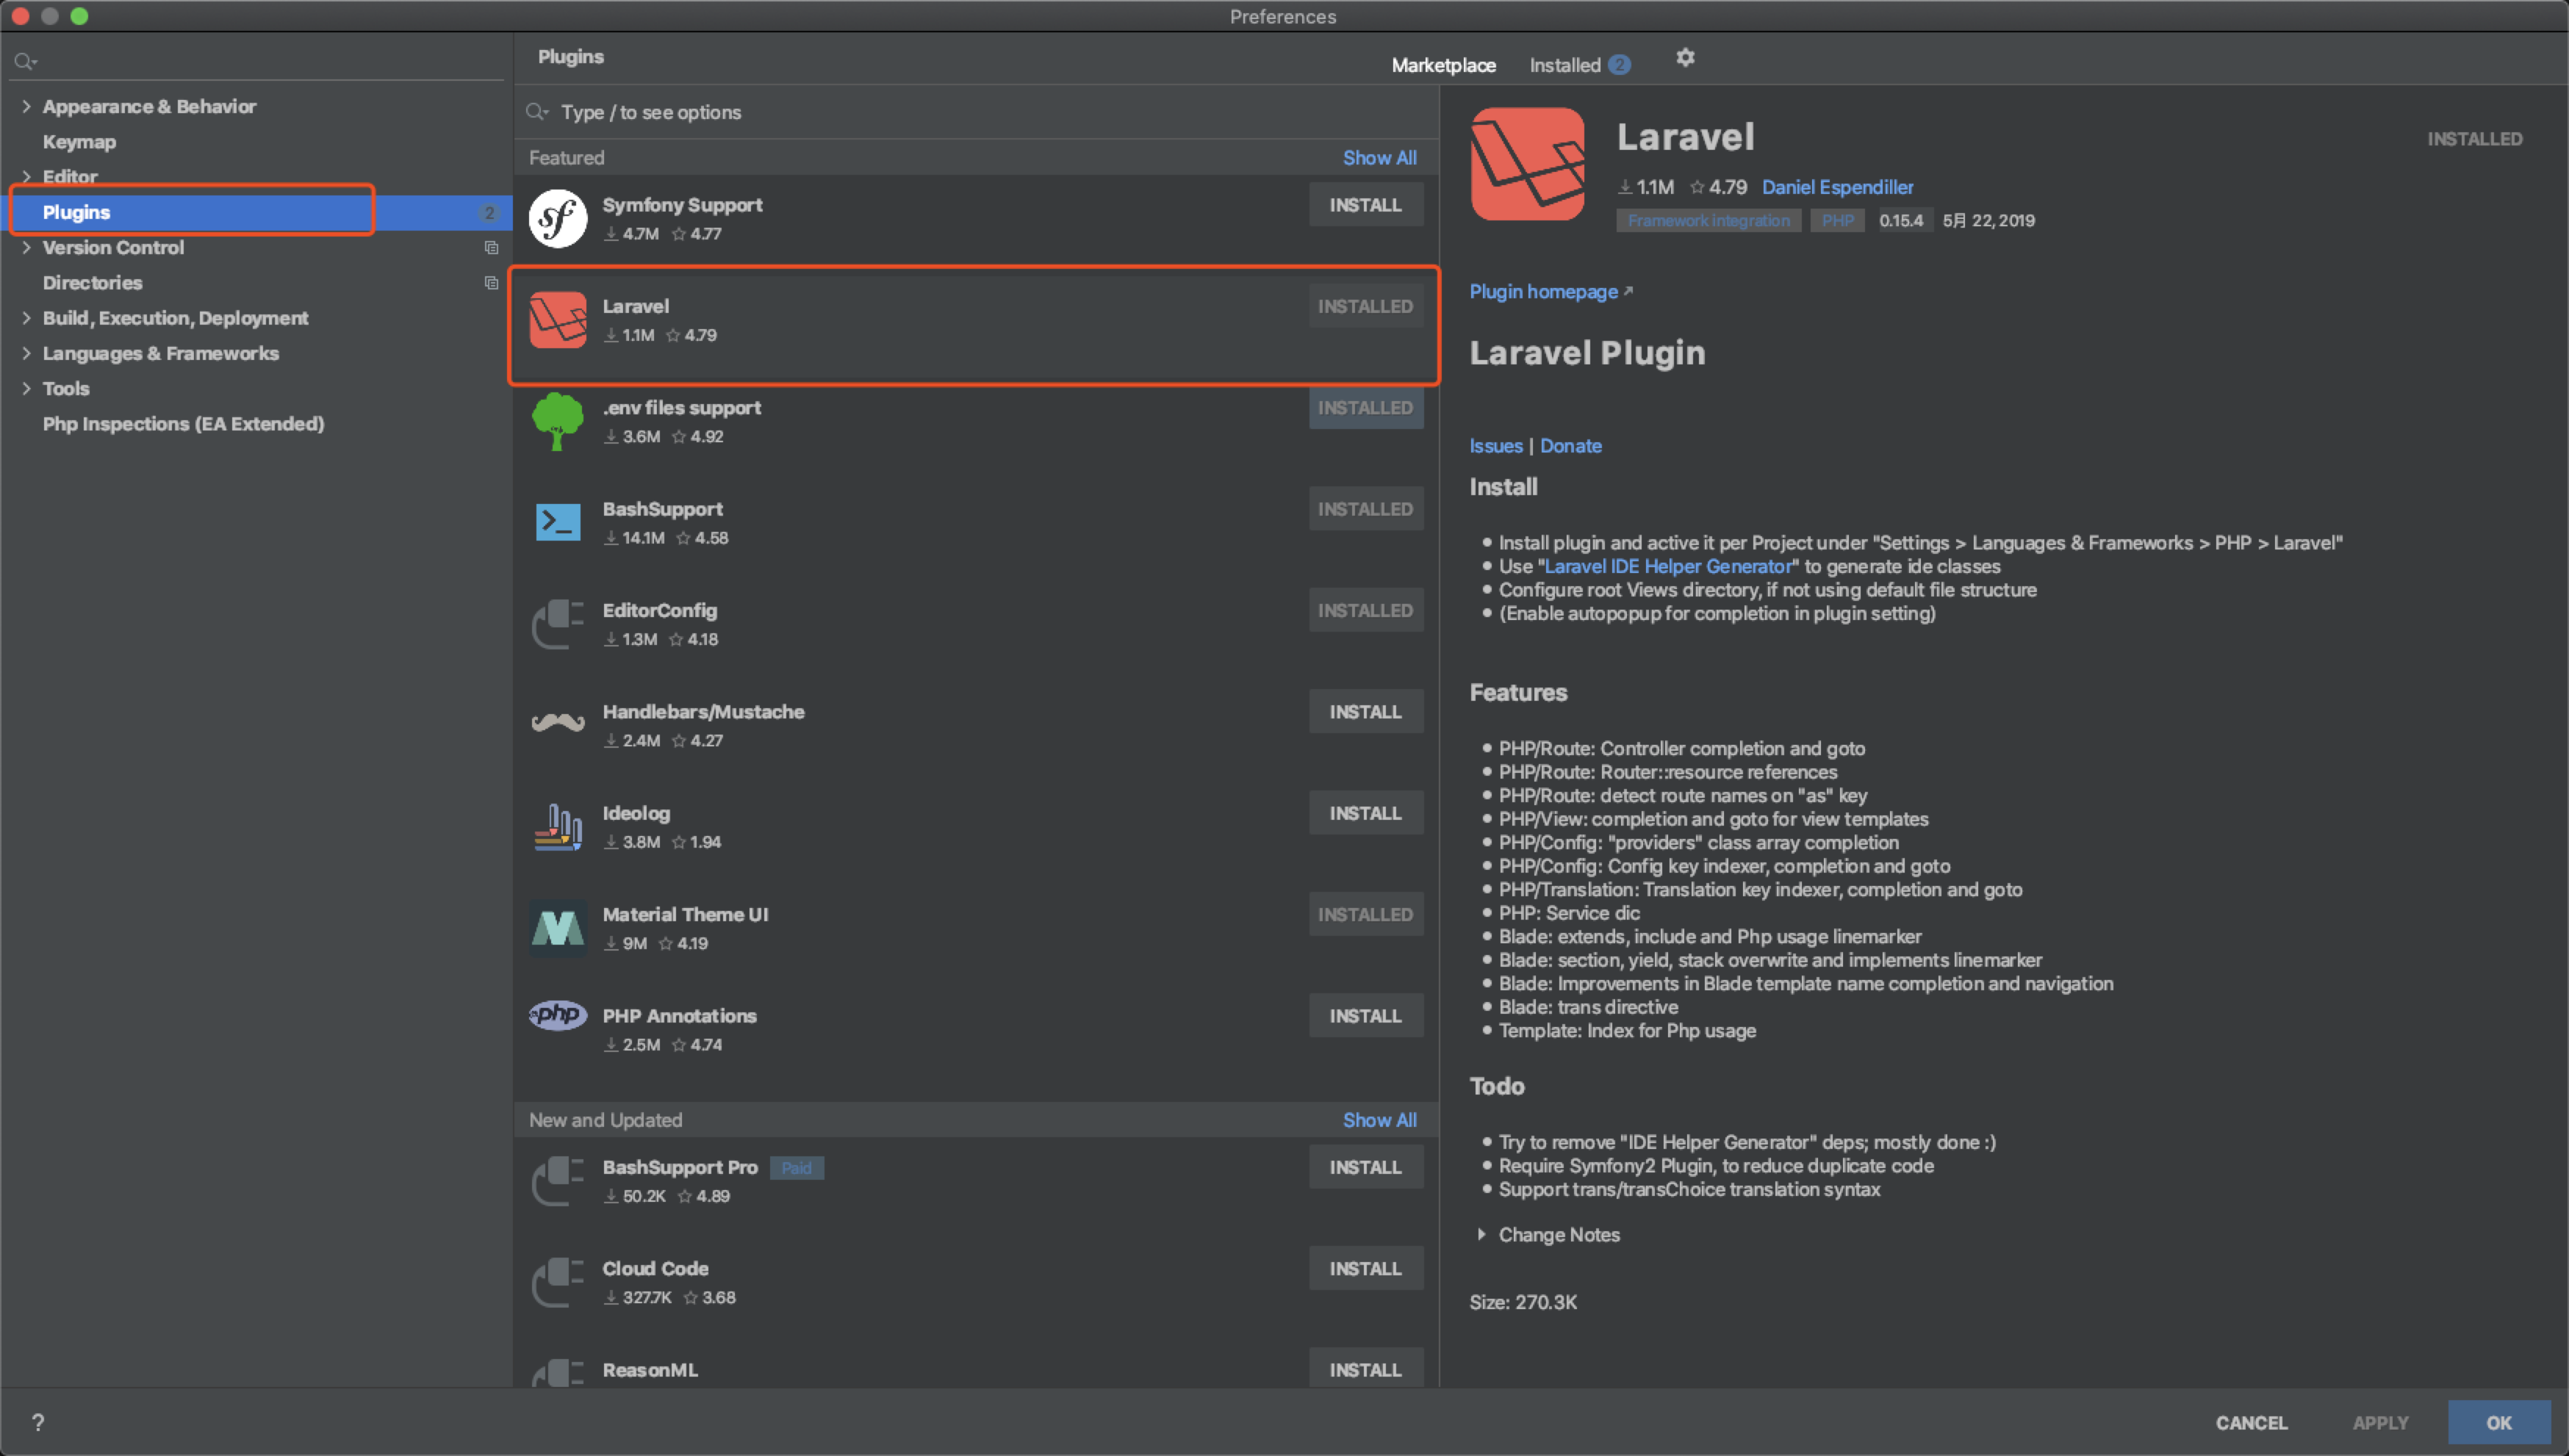Open Php Inspections (EA Extended) settings
The height and width of the screenshot is (1456, 2569).
point(183,424)
